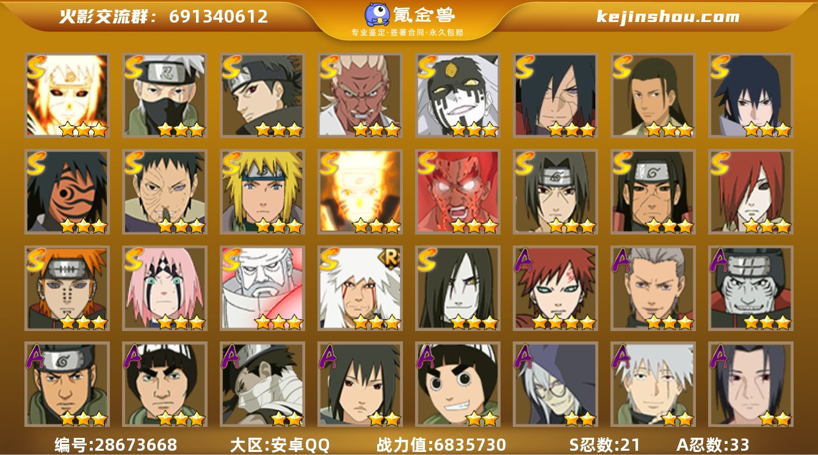Click the 战力值:6835730 power value text
Screen dimensions: 818x455
tap(441, 445)
